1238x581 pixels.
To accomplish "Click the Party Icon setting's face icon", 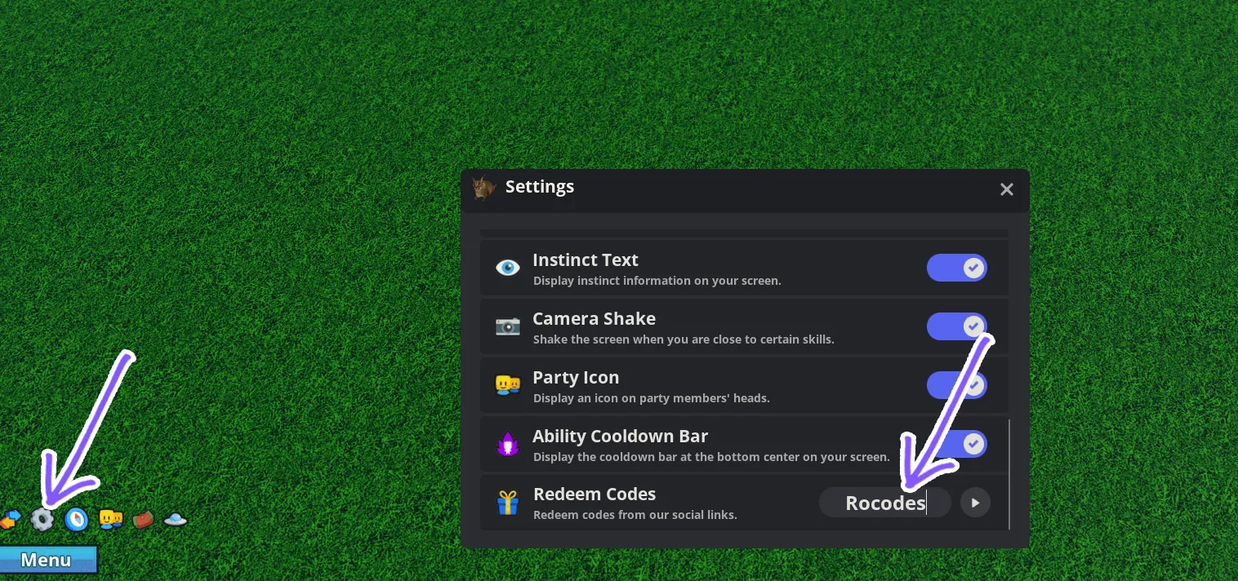I will (508, 385).
